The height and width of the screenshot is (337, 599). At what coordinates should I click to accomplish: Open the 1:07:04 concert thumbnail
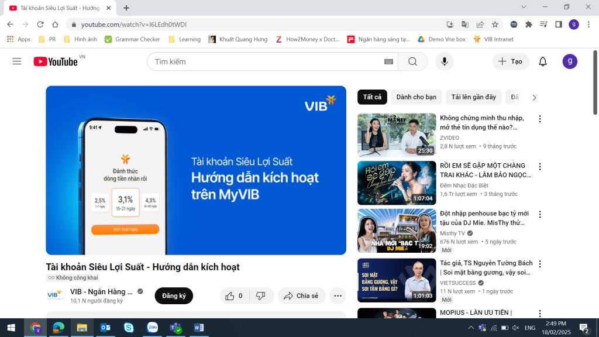point(397,183)
